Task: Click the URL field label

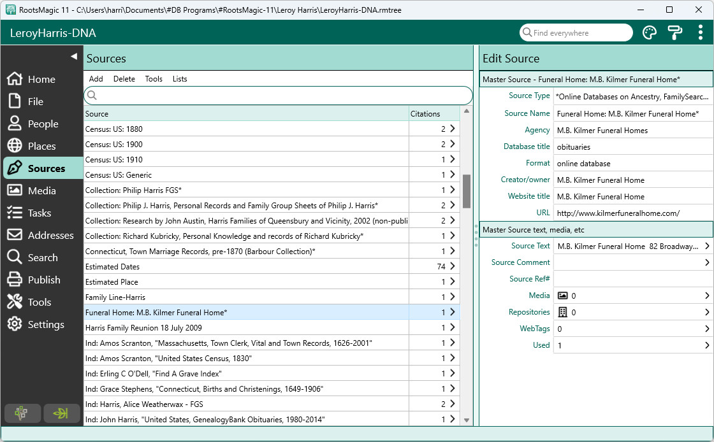Action: click(543, 213)
